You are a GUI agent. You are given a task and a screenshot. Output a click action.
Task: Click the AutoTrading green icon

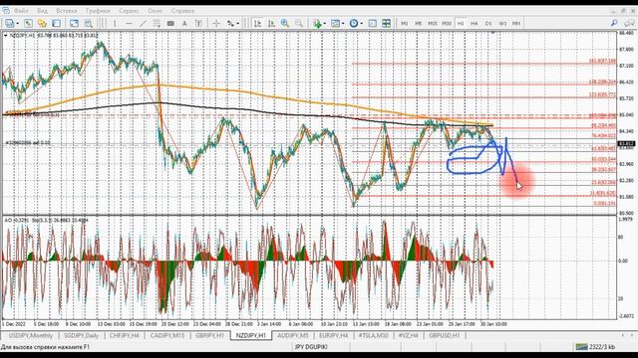[317, 24]
